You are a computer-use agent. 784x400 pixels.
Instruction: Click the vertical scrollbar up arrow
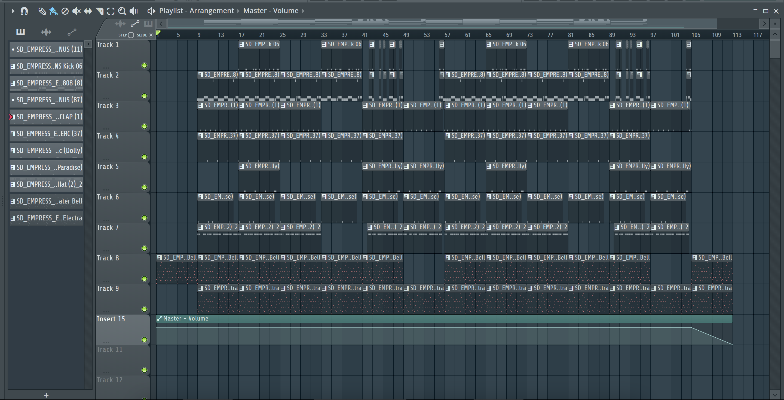pos(775,34)
